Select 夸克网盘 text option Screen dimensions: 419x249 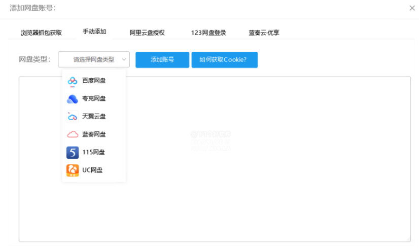(x=94, y=98)
